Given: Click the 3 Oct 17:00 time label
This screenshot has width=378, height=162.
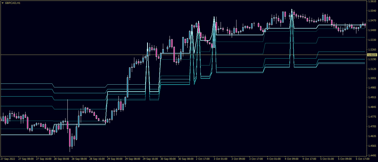Looking at the screenshot, I should (x=256, y=159).
